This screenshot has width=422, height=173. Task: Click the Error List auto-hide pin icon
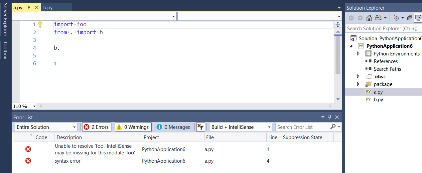[x=330, y=117]
